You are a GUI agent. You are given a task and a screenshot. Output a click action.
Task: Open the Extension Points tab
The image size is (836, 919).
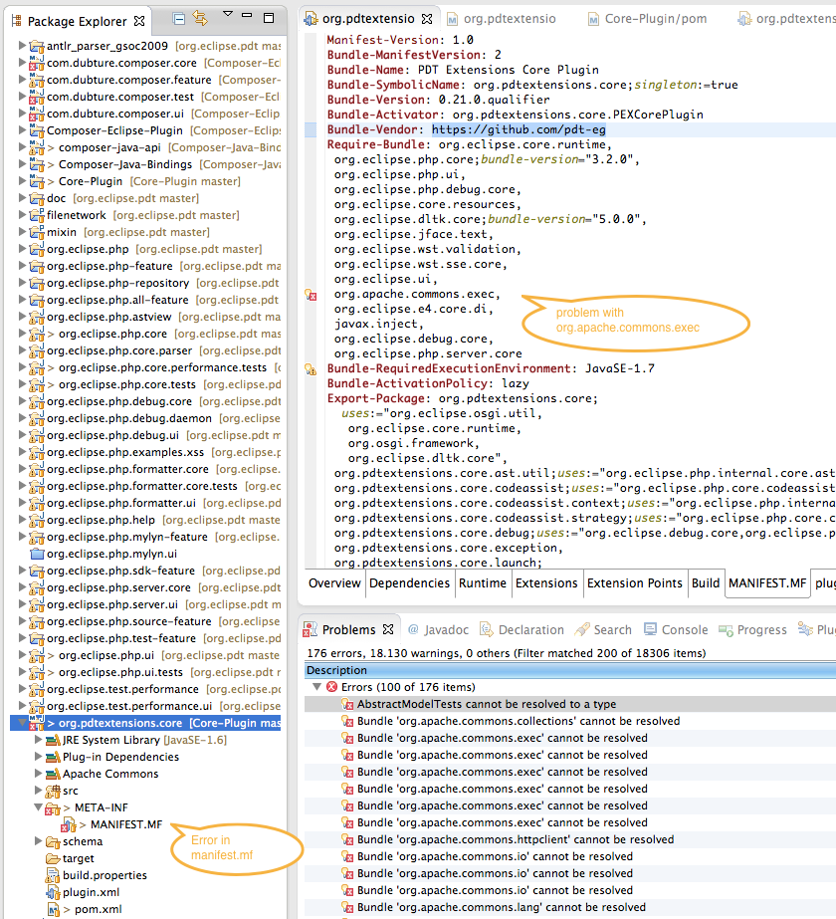point(635,583)
